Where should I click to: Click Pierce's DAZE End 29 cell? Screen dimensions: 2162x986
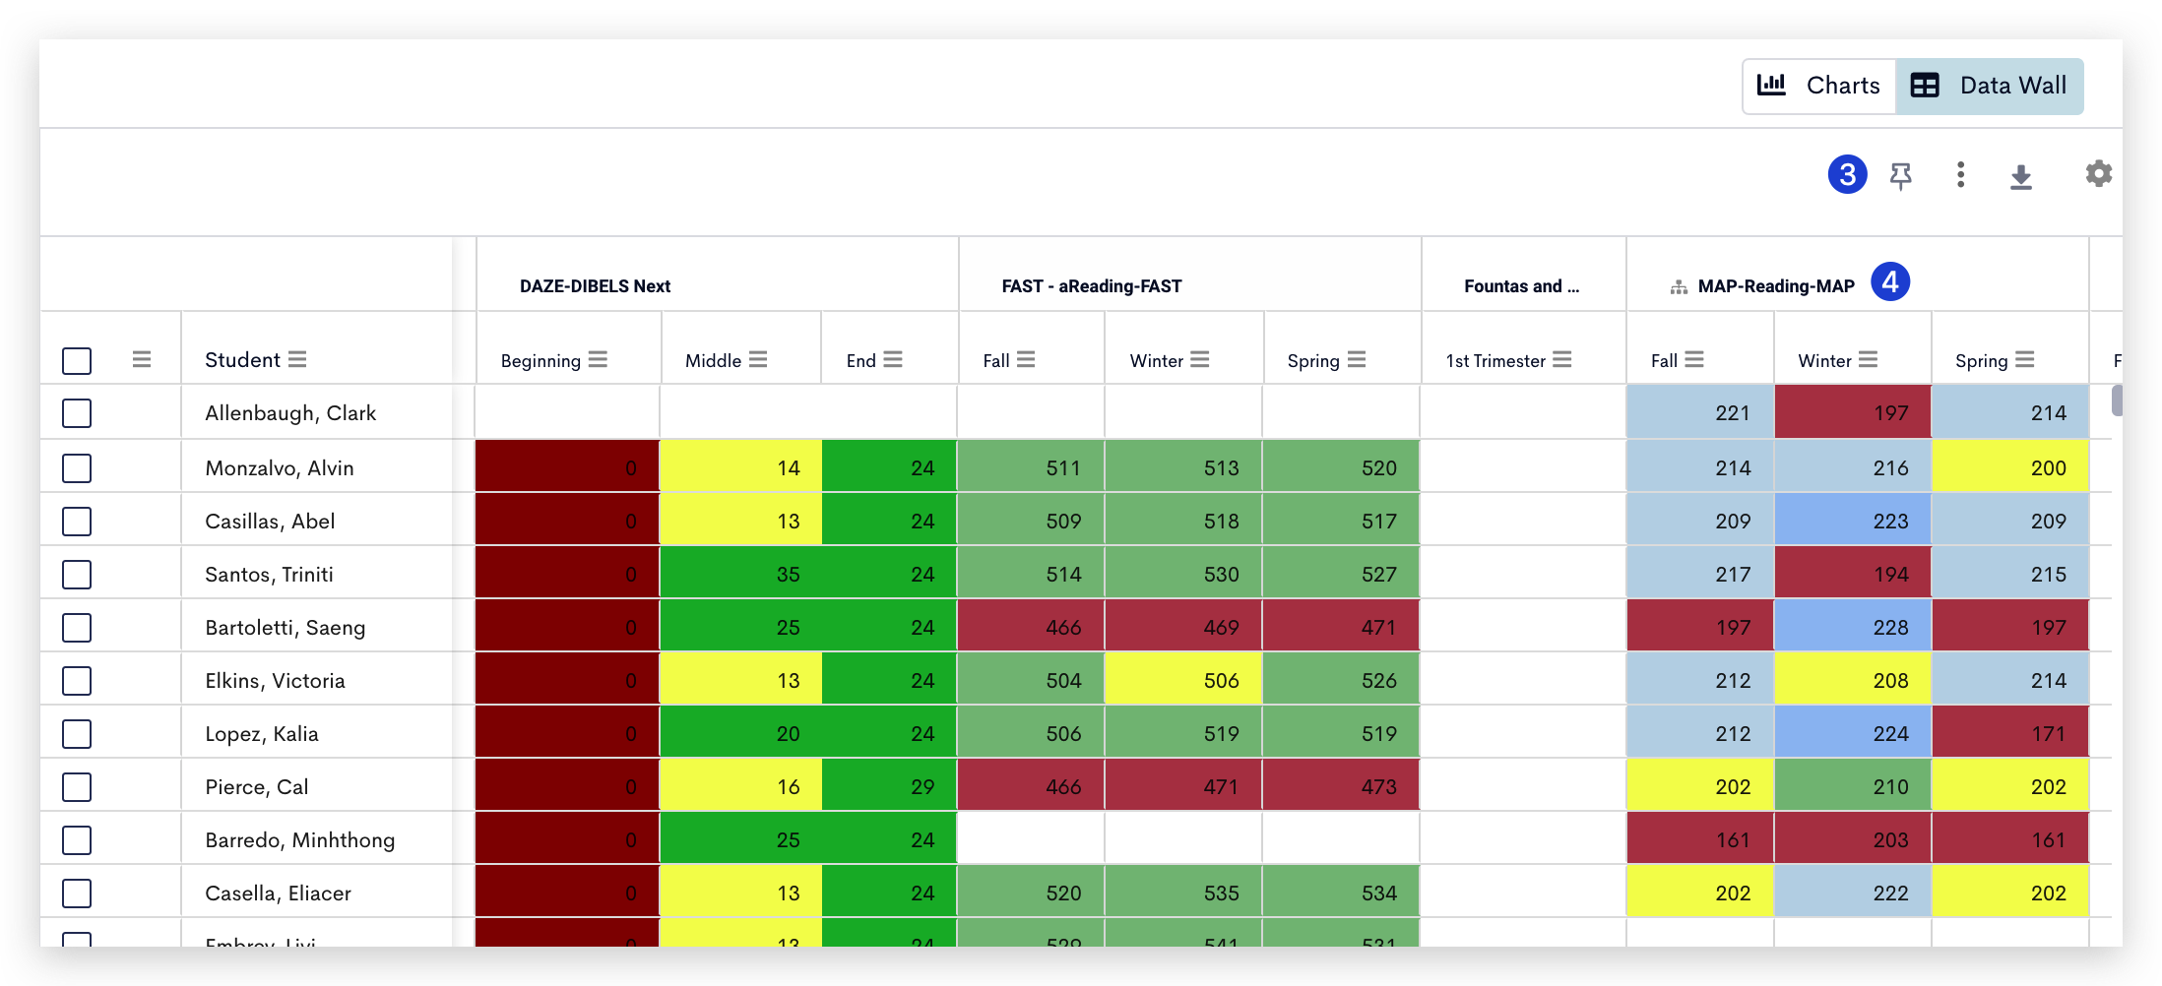tap(889, 785)
